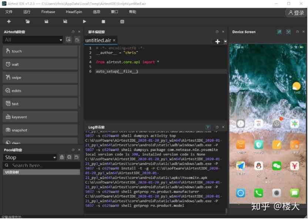The height and width of the screenshot is (219, 308).
Task: Click the first green icon in Device Screen header
Action: [x=279, y=32]
